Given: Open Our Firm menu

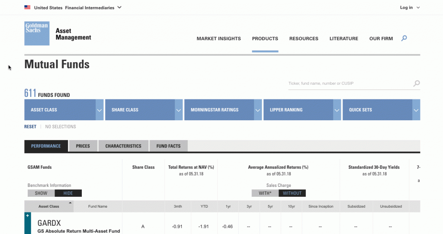Looking at the screenshot, I should (x=381, y=39).
